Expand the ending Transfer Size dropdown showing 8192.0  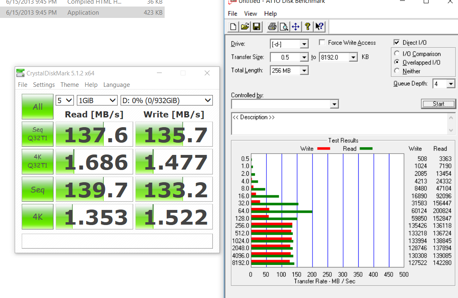[x=353, y=57]
